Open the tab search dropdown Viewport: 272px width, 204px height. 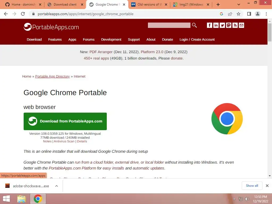[x=239, y=5]
